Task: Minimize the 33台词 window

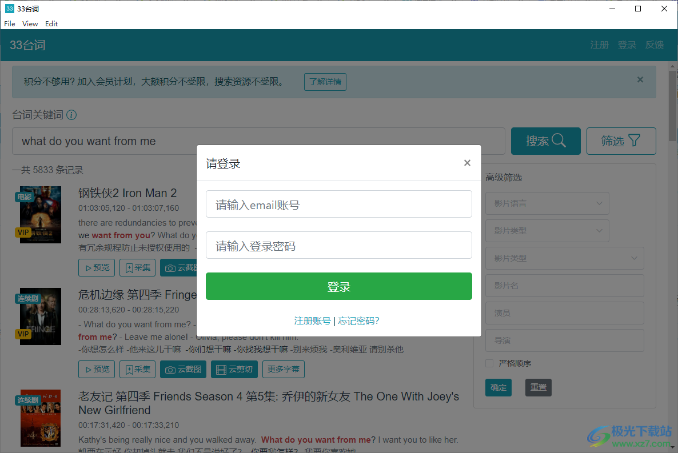Action: [x=612, y=9]
